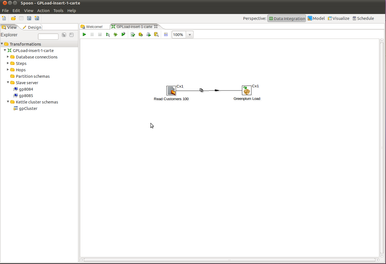Screen dimensions: 386x264
Task: Click the Open file folder icon
Action: (x=13, y=18)
